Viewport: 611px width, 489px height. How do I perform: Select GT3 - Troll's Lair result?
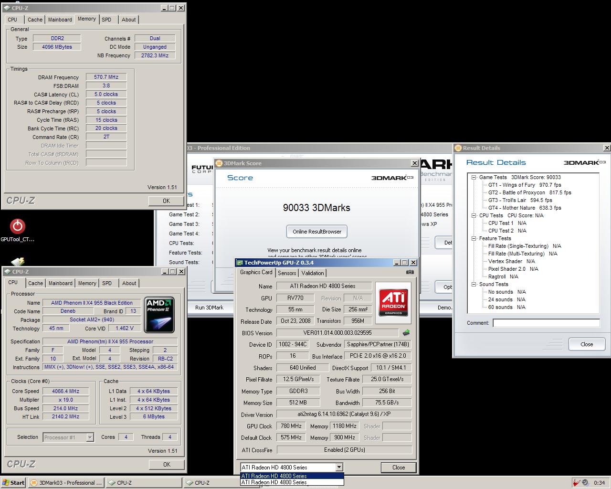click(520, 200)
